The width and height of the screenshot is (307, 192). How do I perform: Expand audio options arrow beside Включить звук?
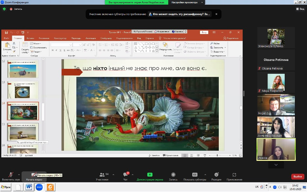click(x=19, y=175)
